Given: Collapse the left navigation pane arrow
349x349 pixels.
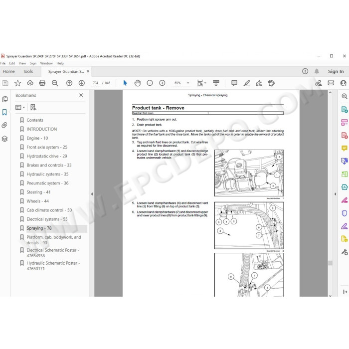Looking at the screenshot, I should [92, 194].
